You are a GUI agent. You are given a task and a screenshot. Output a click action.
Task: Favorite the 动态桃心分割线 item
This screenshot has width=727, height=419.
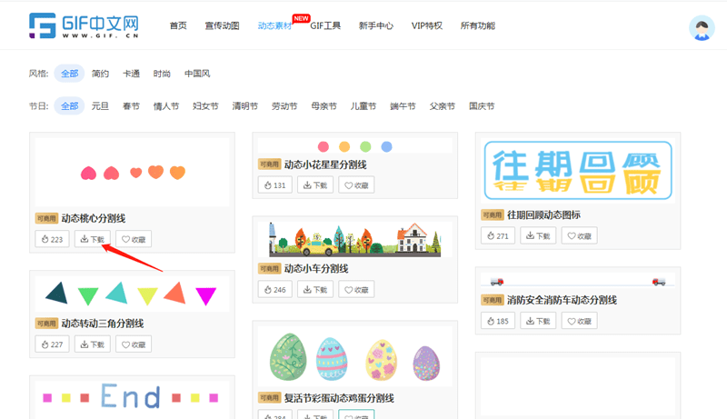tap(134, 239)
